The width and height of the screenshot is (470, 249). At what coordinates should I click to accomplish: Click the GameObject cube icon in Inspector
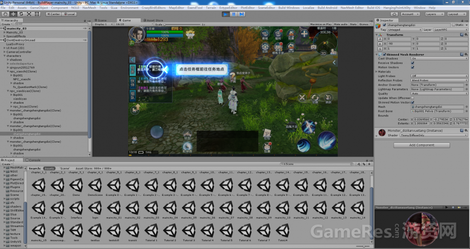click(379, 26)
